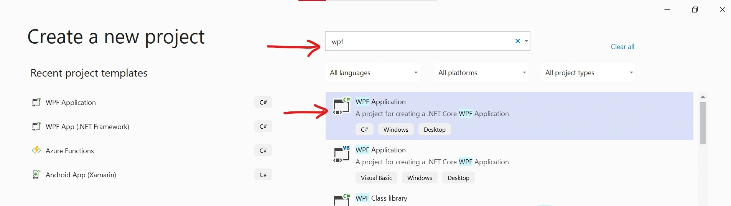Click inside the wpf search field

419,41
